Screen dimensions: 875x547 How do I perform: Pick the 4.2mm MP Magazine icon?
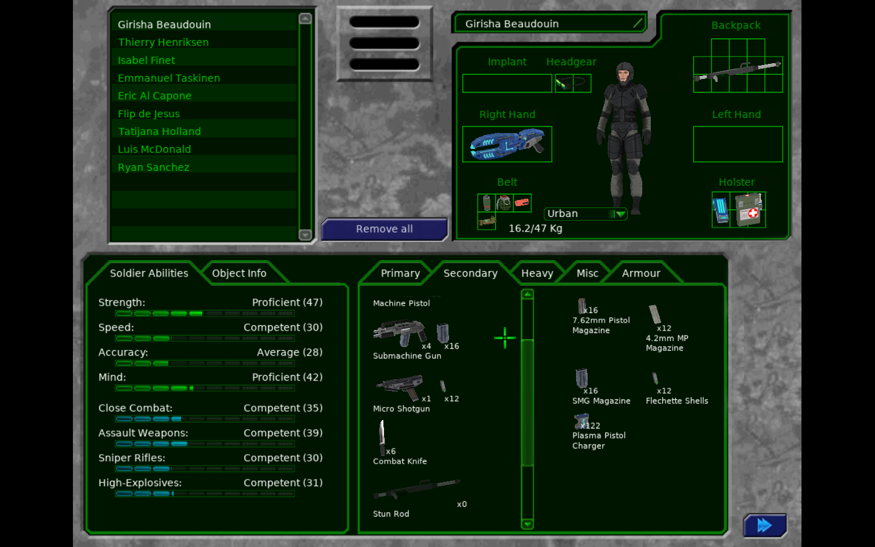pyautogui.click(x=654, y=314)
